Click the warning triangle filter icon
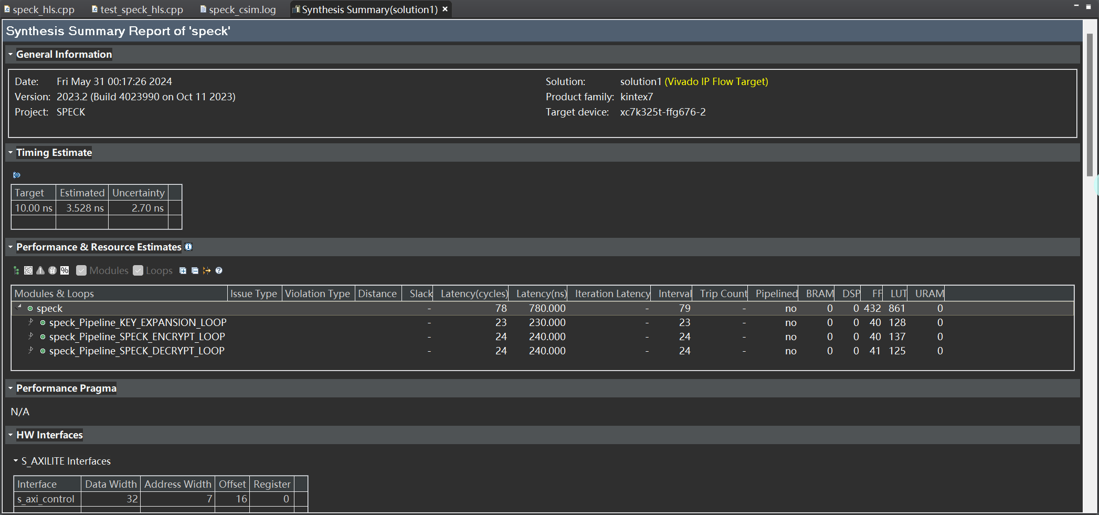This screenshot has width=1099, height=515. point(40,270)
